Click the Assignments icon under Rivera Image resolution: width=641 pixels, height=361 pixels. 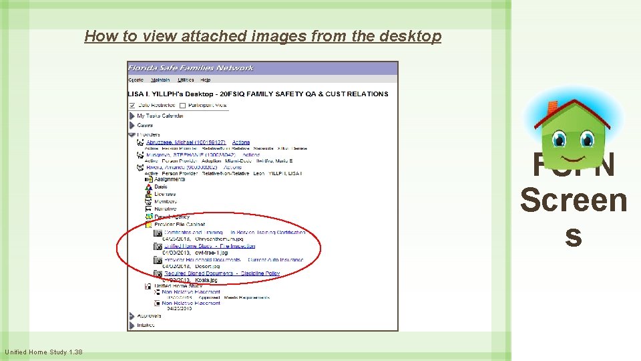coord(148,179)
